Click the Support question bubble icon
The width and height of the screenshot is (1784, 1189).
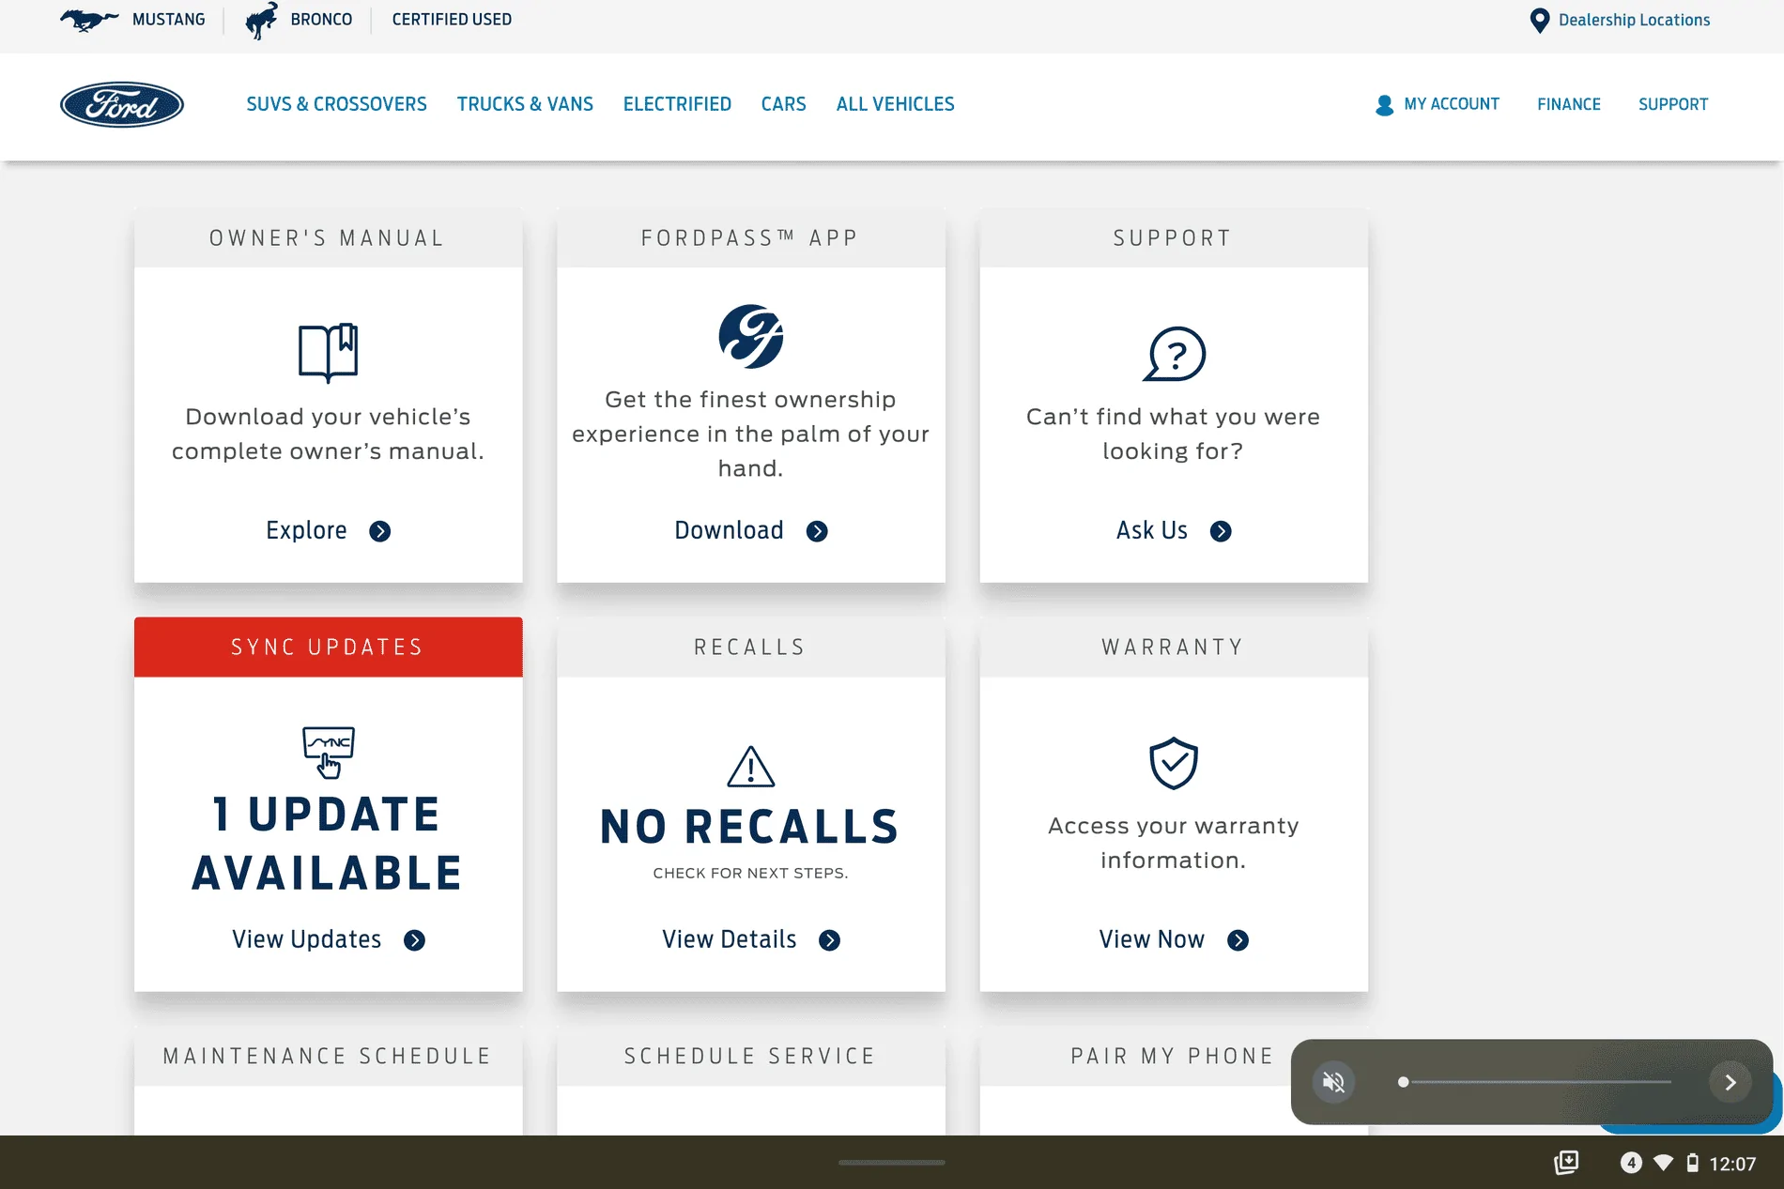coord(1174,354)
